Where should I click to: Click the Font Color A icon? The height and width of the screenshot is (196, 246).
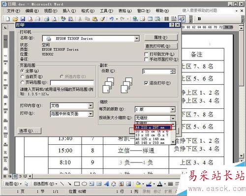point(159,184)
